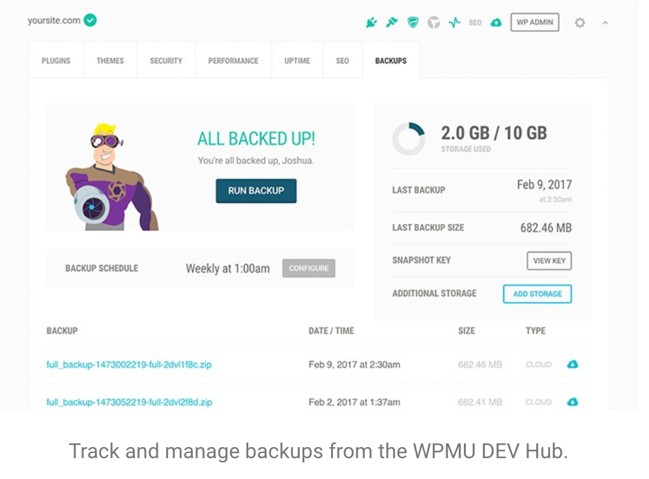Click CONFIGURE next to the backup schedule
This screenshot has width=649, height=479.
tap(308, 268)
